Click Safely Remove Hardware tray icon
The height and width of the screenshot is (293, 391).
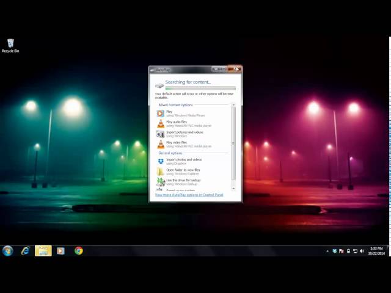[348, 251]
